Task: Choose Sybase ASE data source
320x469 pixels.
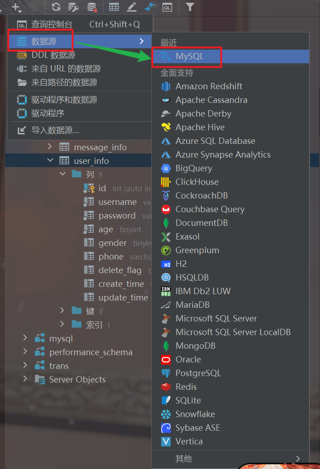Action: point(231,428)
